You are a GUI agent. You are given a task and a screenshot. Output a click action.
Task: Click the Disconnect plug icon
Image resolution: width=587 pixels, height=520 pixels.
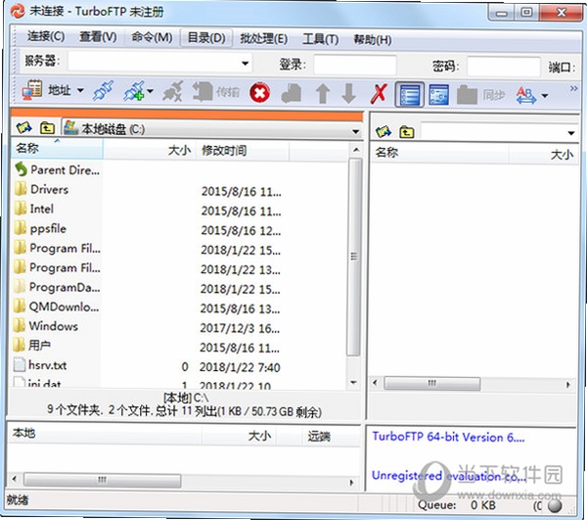pos(173,91)
